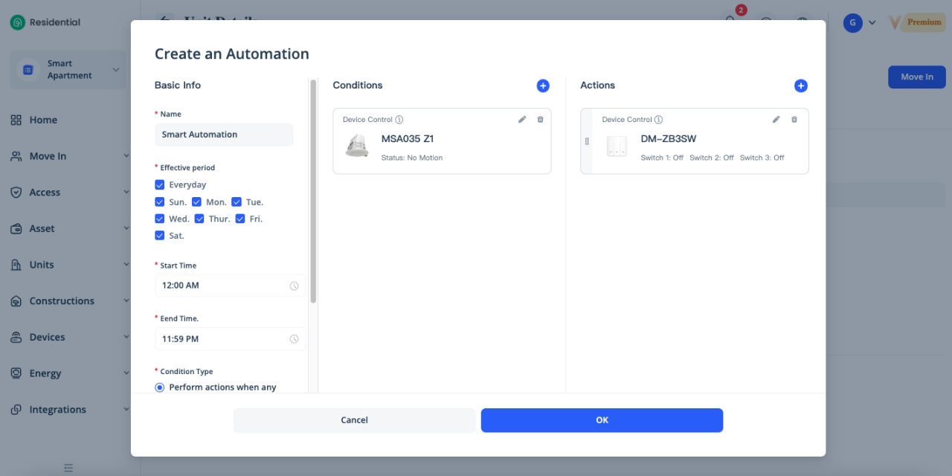This screenshot has width=952, height=476.
Task: Toggle the Sun. day checkbox
Action: 160,202
